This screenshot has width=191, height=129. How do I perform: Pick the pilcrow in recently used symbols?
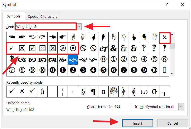[x=93, y=92]
